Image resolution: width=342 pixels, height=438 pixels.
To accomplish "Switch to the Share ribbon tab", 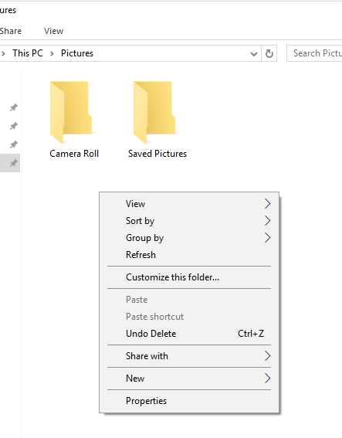I will coord(10,31).
